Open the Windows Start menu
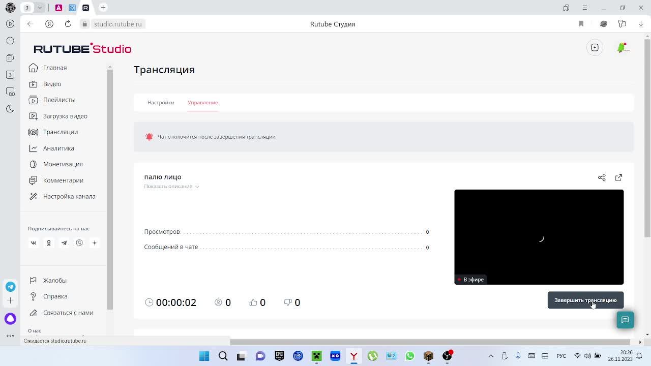 (x=204, y=356)
